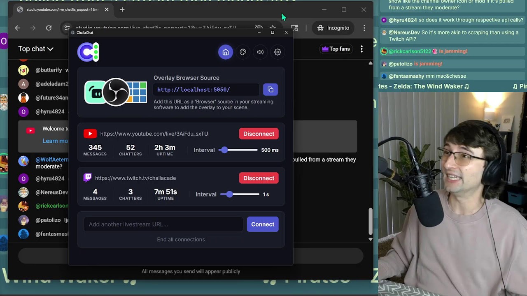Click the YouTube icon in welcome banner

coord(30,131)
